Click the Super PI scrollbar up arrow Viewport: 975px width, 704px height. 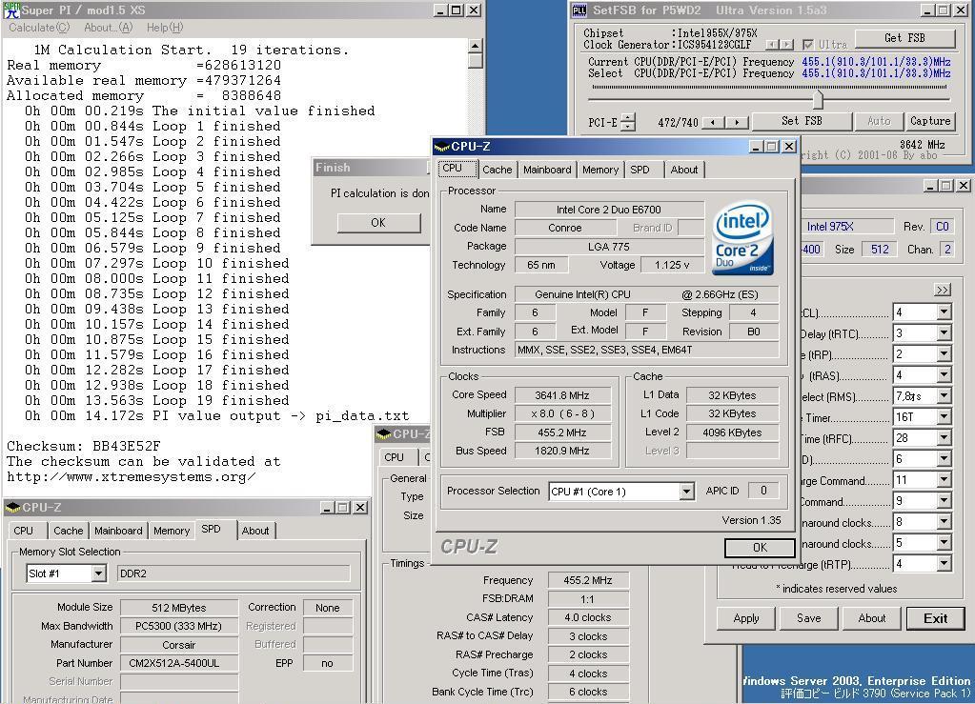click(x=475, y=46)
